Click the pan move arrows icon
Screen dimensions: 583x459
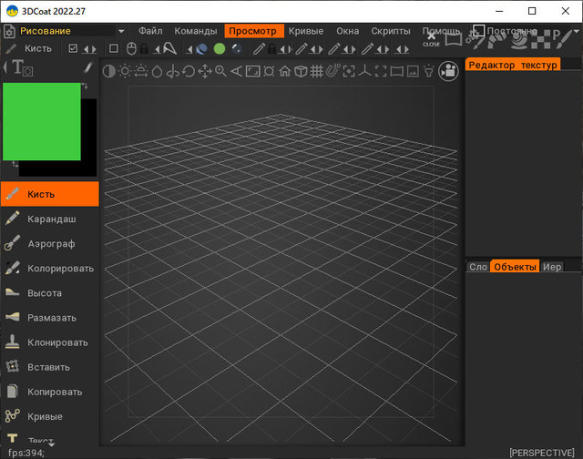[204, 71]
